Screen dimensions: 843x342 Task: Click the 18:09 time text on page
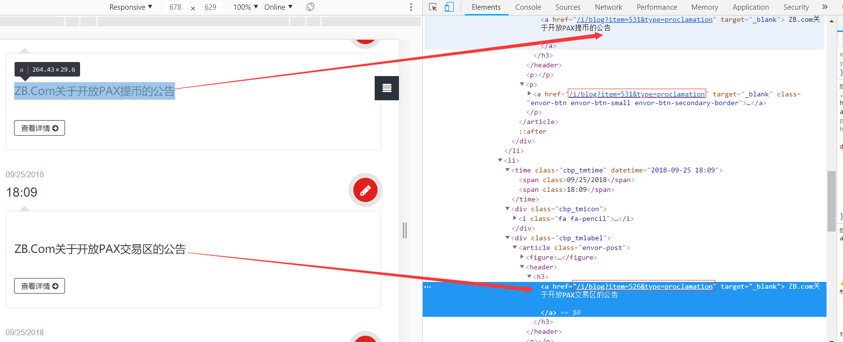(21, 192)
